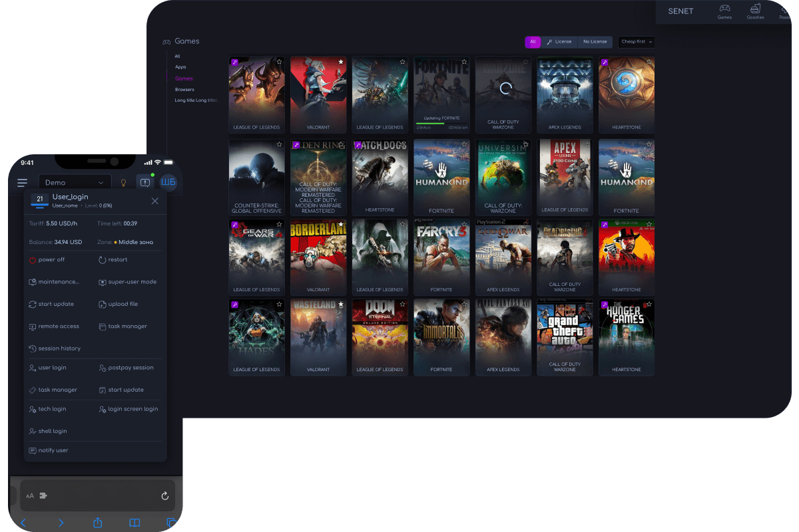This screenshot has width=799, height=532.
Task: Tap the Safari share icon
Action: point(97,523)
